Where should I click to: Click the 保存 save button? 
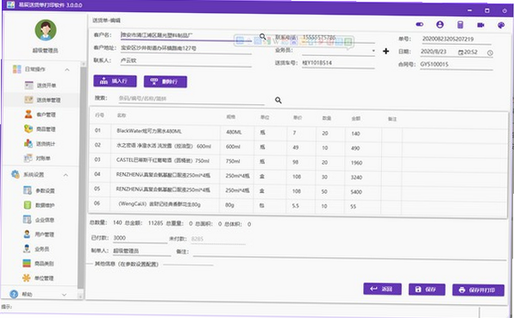tap(427, 290)
